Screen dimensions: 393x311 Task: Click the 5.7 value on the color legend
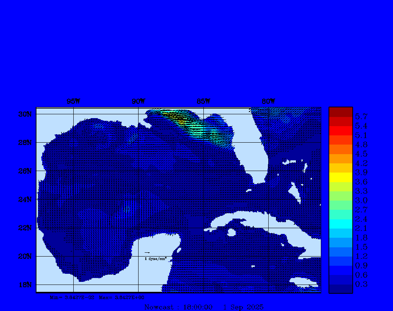361,116
